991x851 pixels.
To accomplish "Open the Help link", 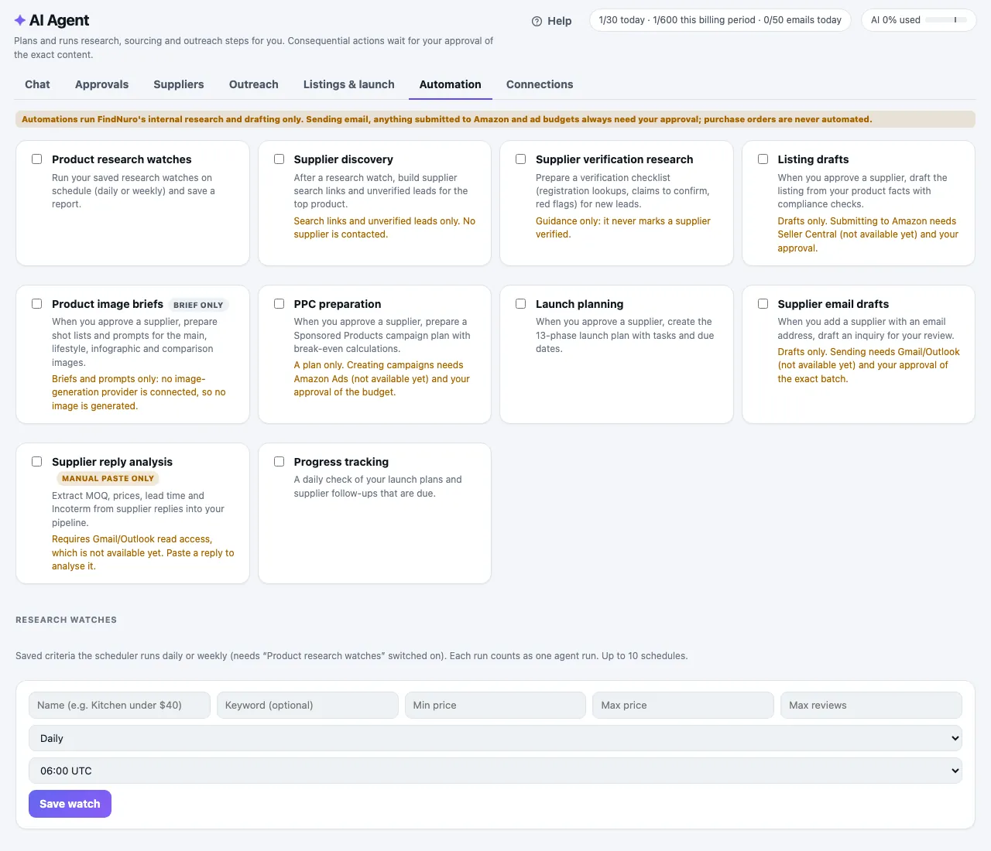I will (x=552, y=21).
